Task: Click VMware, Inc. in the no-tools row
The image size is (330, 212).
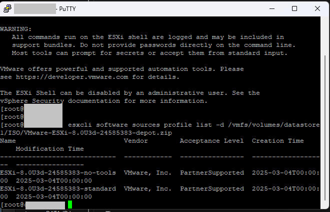Action: coord(147,173)
